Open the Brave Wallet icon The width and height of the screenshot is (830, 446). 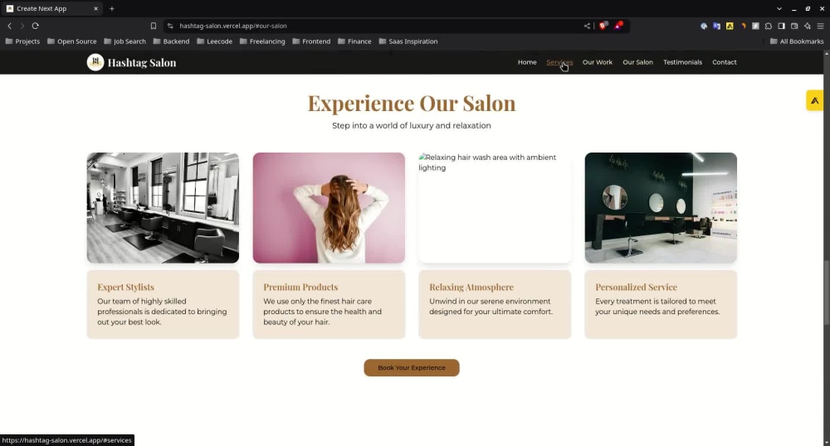click(x=794, y=26)
